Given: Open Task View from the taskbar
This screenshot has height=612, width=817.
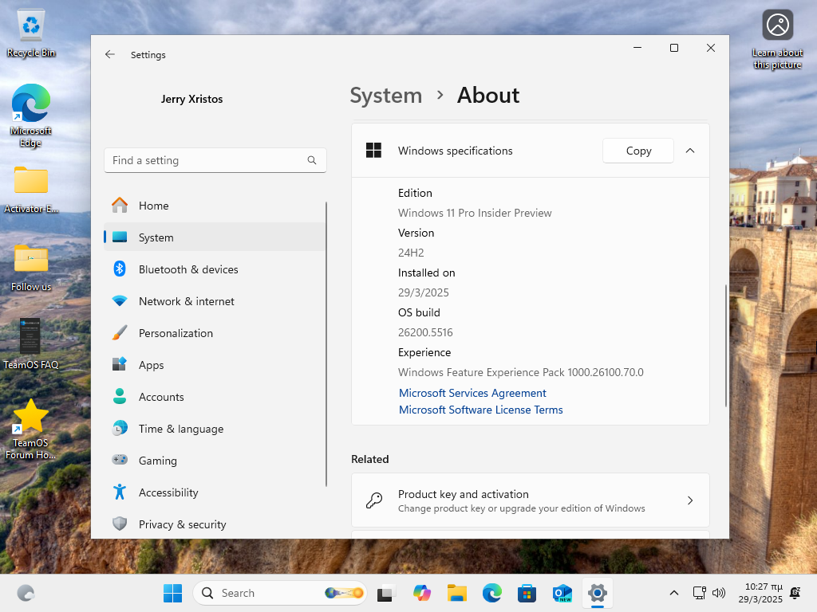Looking at the screenshot, I should (385, 593).
